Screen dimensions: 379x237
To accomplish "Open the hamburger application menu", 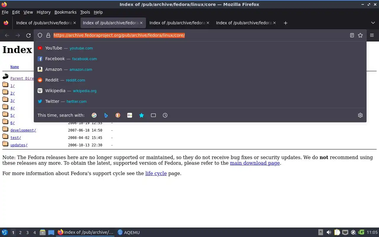I will (x=372, y=35).
